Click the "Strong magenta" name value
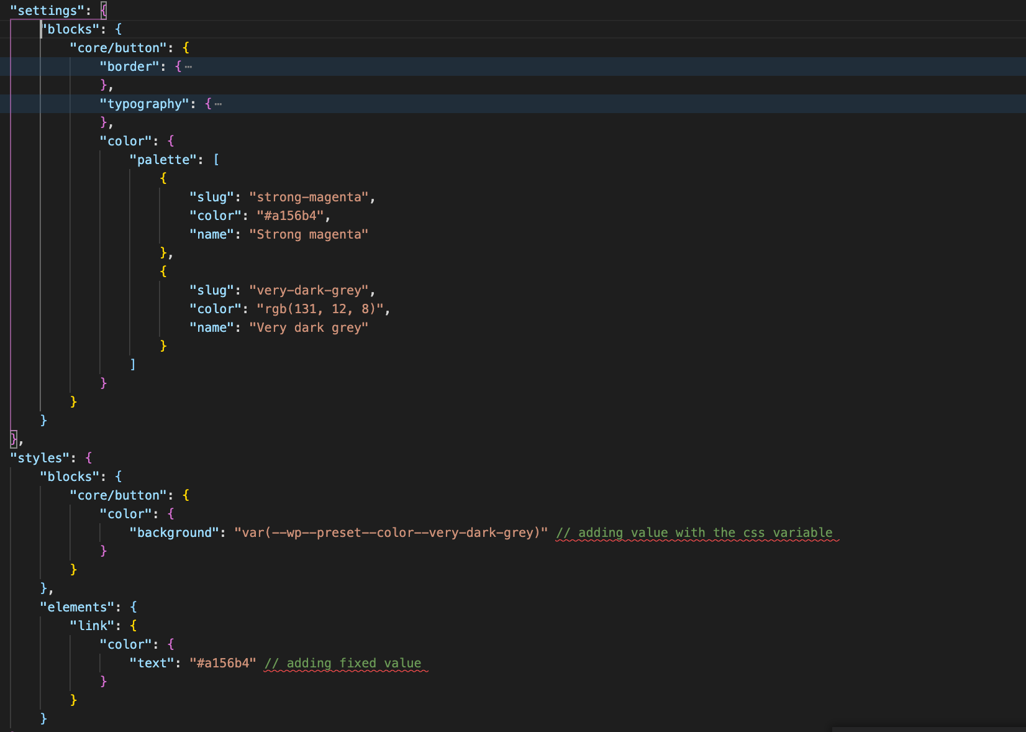 coord(308,234)
